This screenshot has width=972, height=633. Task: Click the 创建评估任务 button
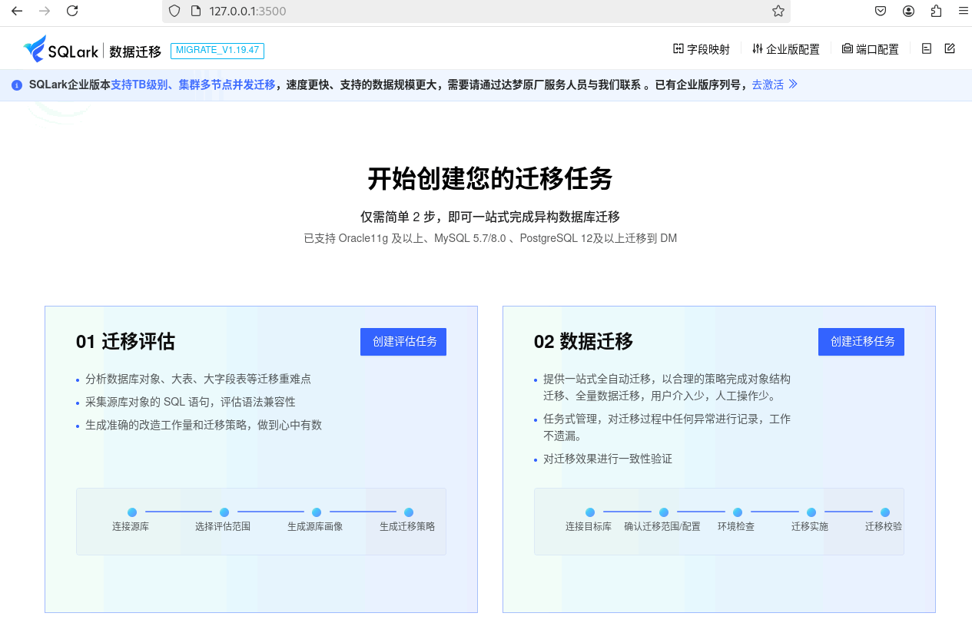(x=403, y=342)
